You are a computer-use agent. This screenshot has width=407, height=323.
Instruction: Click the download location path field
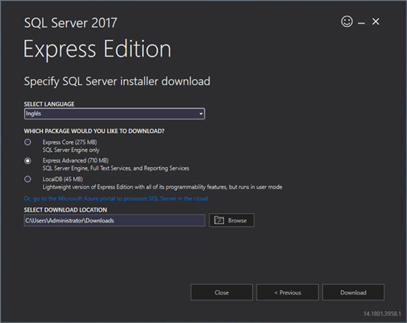pos(114,220)
